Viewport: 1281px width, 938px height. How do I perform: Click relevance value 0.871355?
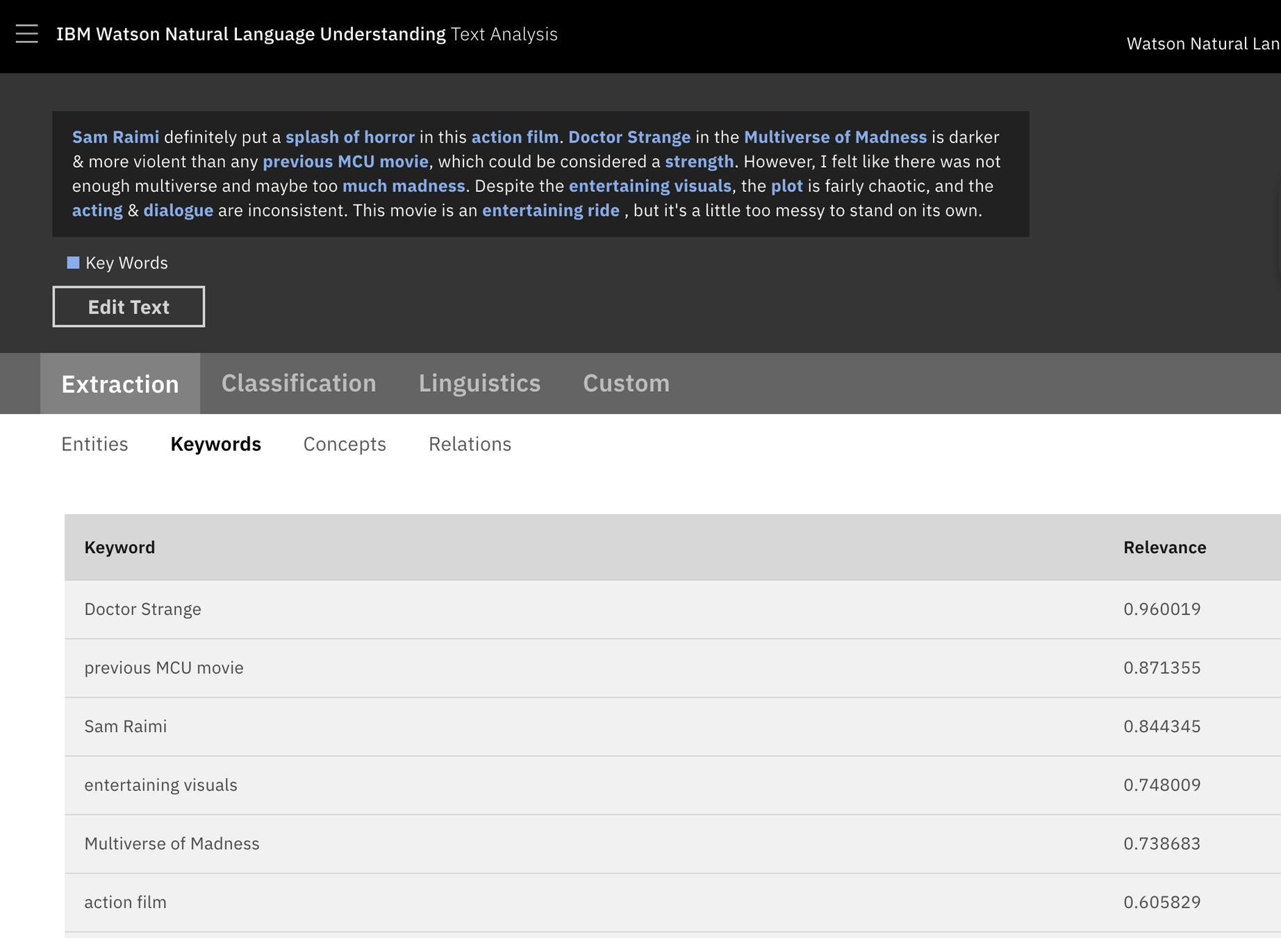click(1162, 668)
